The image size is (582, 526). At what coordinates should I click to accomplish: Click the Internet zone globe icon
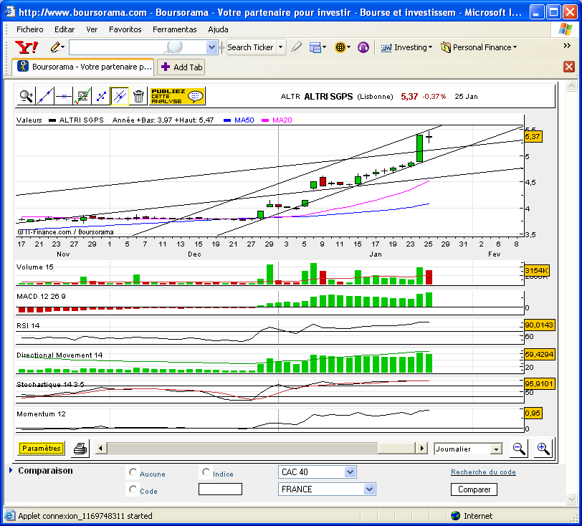coord(455,515)
